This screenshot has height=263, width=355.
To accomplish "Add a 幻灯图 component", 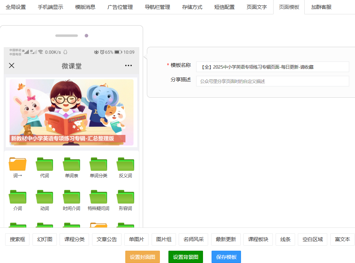I will [x=45, y=239].
